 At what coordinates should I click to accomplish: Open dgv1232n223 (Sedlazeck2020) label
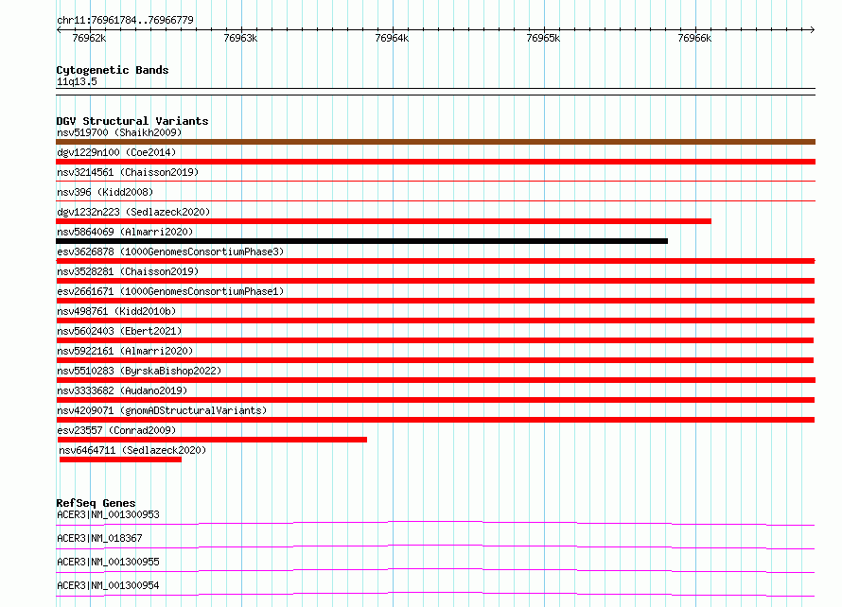point(133,212)
